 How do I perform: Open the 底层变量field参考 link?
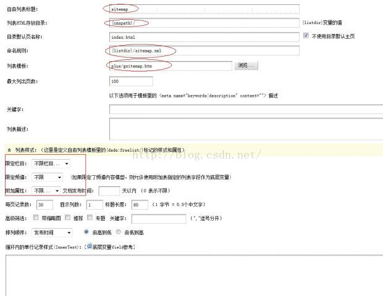click(x=113, y=247)
